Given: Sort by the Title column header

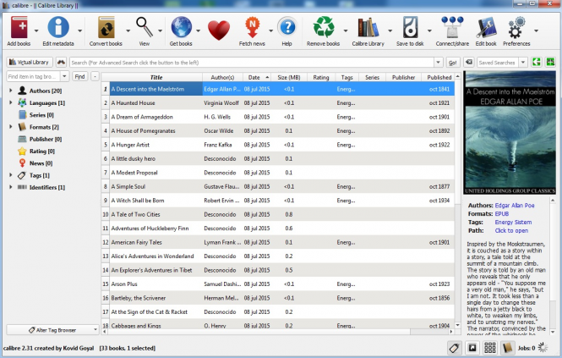Looking at the screenshot, I should click(x=156, y=77).
